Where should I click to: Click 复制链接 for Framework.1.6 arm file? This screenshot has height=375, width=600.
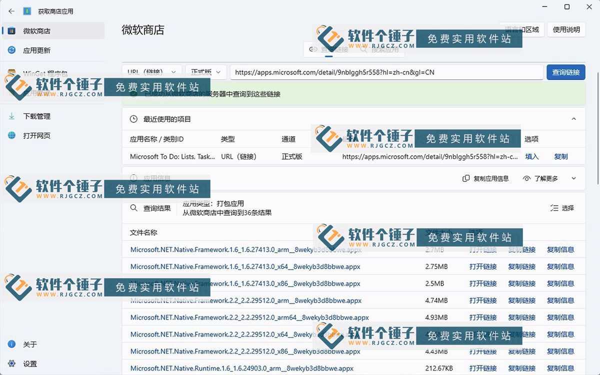click(x=522, y=250)
